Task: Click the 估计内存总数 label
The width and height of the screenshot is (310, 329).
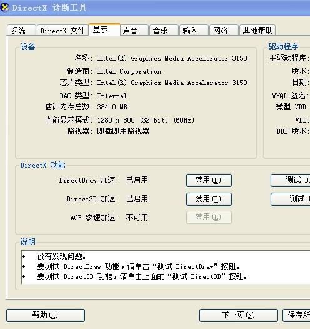Action: click(68, 107)
